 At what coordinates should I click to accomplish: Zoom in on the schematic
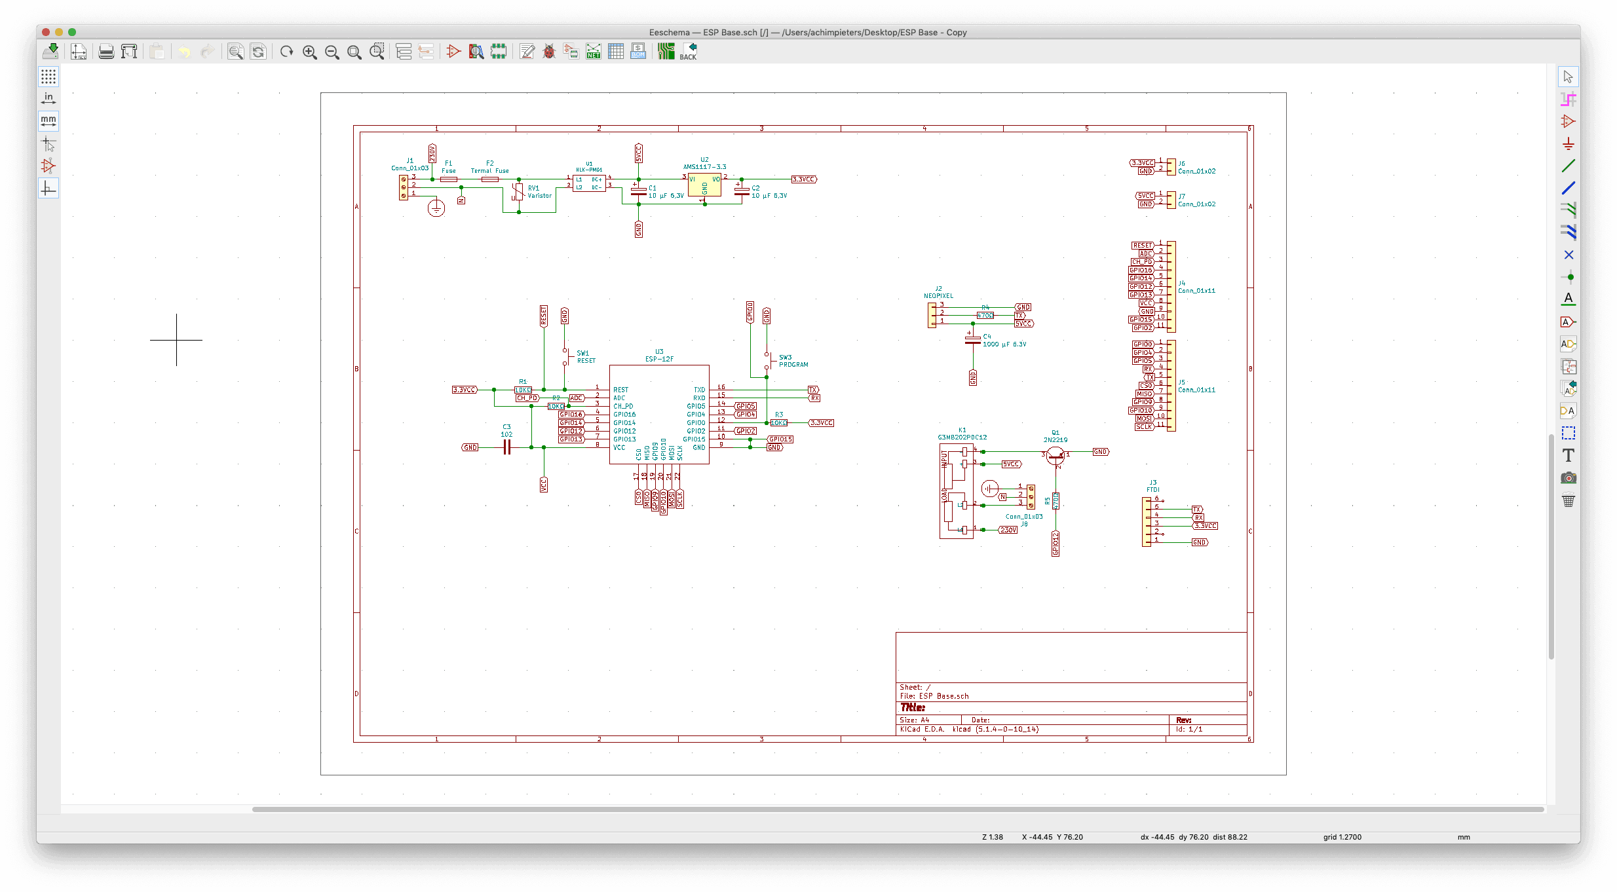(309, 52)
